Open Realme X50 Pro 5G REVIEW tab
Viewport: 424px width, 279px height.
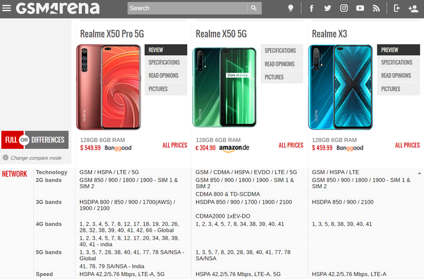click(x=165, y=50)
